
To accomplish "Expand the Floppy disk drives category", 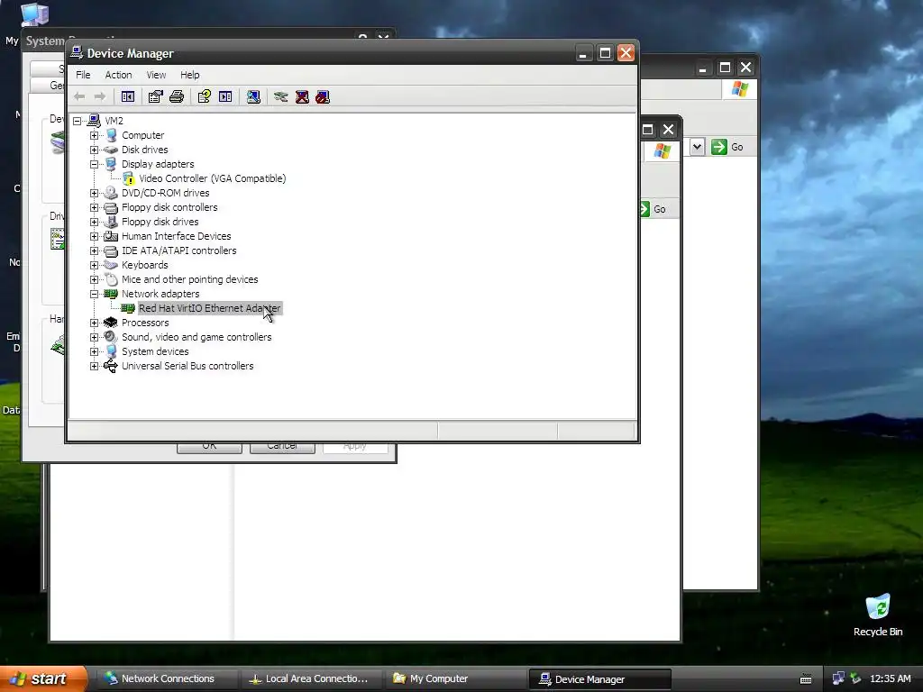I will [94, 222].
